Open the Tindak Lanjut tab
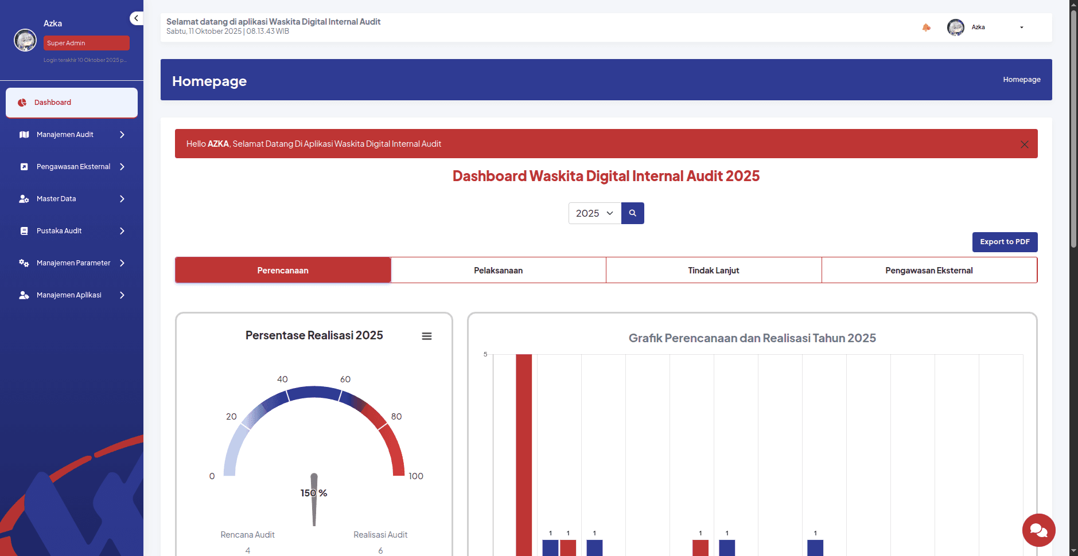Screen dimensions: 1078x556 tap(713, 269)
